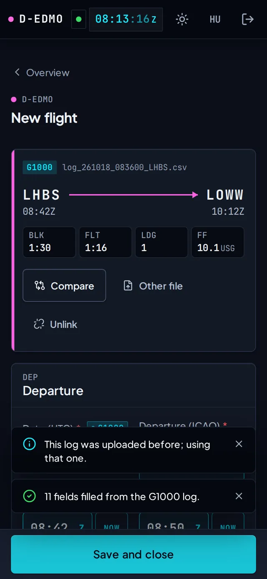Open the Compare log view
This screenshot has height=579, width=267.
64,286
